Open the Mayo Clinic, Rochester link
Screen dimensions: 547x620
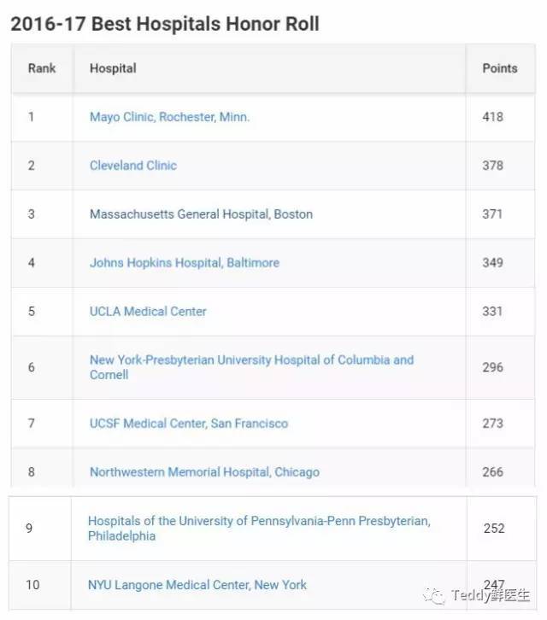(169, 117)
